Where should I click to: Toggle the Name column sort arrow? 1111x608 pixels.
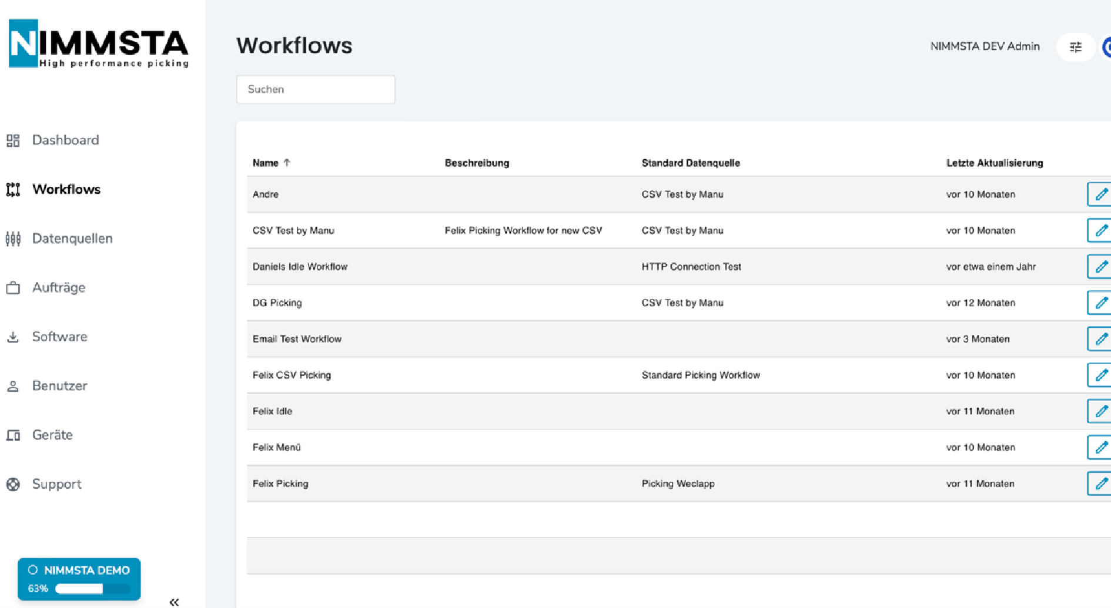click(x=287, y=163)
